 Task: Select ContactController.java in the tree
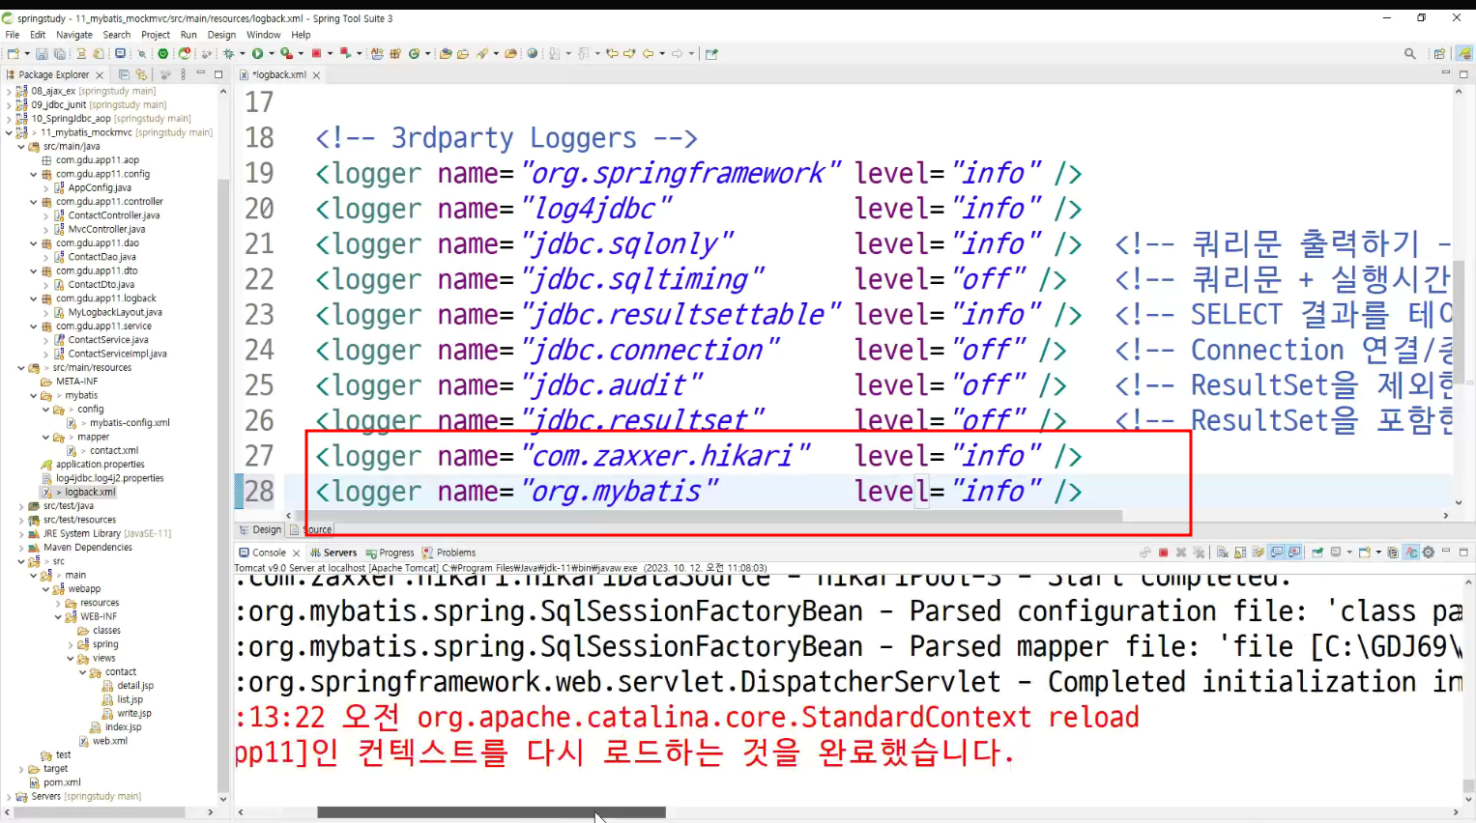[114, 215]
